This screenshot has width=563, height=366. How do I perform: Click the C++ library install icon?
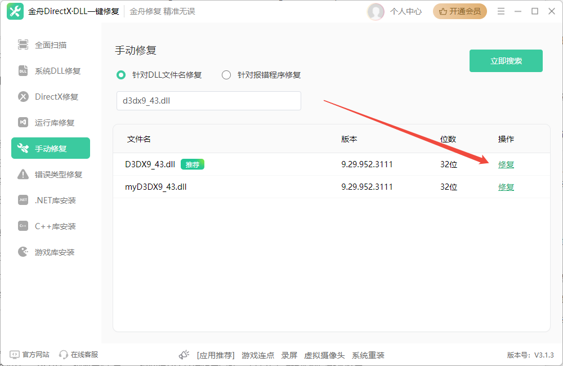pos(23,226)
